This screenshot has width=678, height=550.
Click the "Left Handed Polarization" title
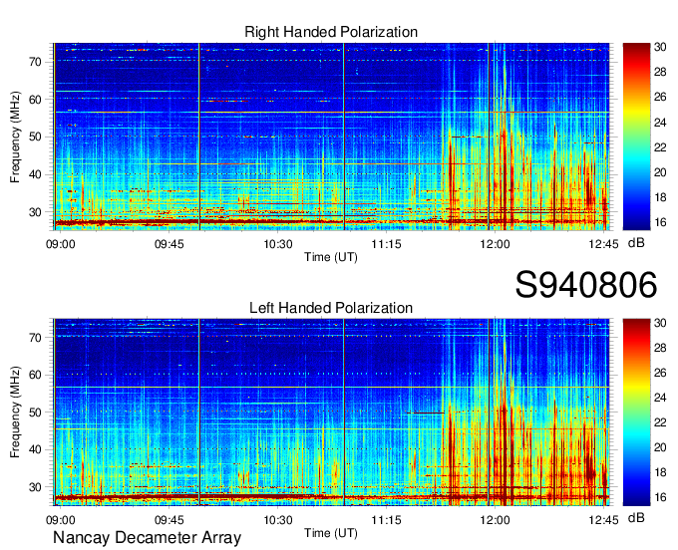coord(331,308)
